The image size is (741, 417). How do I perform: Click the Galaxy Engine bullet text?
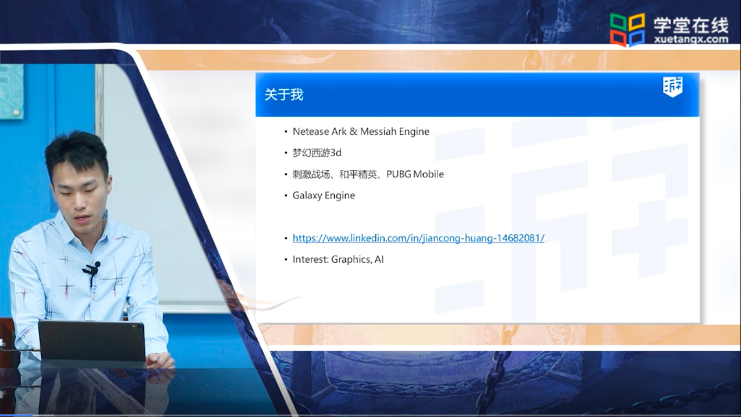point(324,195)
